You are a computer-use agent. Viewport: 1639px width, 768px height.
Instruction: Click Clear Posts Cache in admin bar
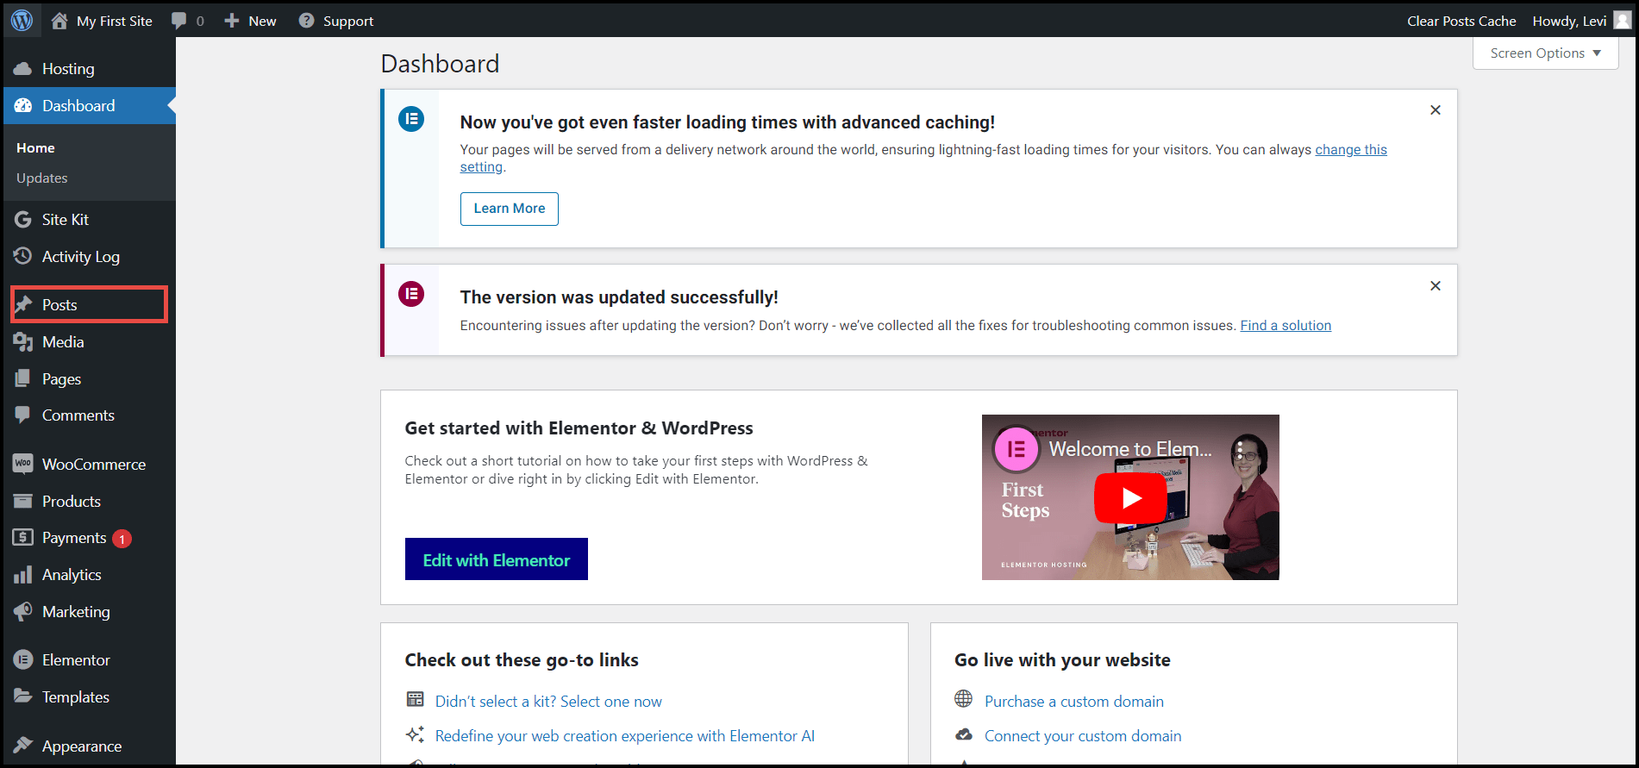click(1461, 21)
